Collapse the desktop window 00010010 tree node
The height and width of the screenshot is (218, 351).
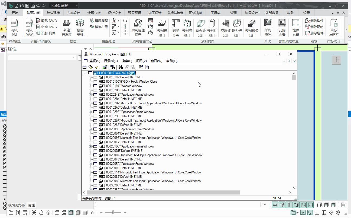click(x=85, y=73)
